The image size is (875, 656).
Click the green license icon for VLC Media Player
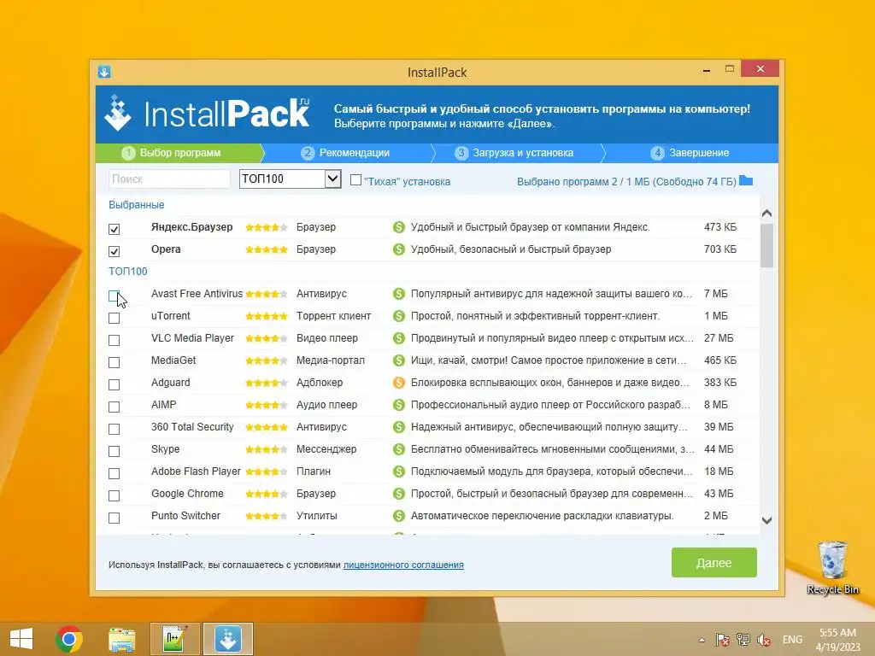pyautogui.click(x=398, y=338)
